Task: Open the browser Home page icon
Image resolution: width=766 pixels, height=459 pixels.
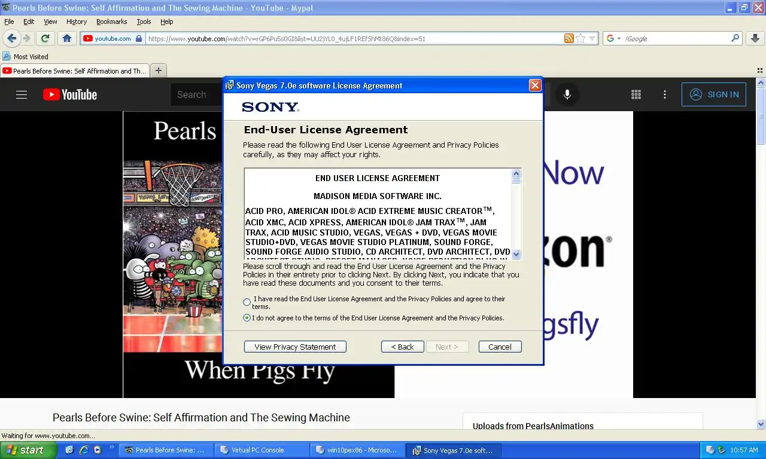Action: point(67,38)
